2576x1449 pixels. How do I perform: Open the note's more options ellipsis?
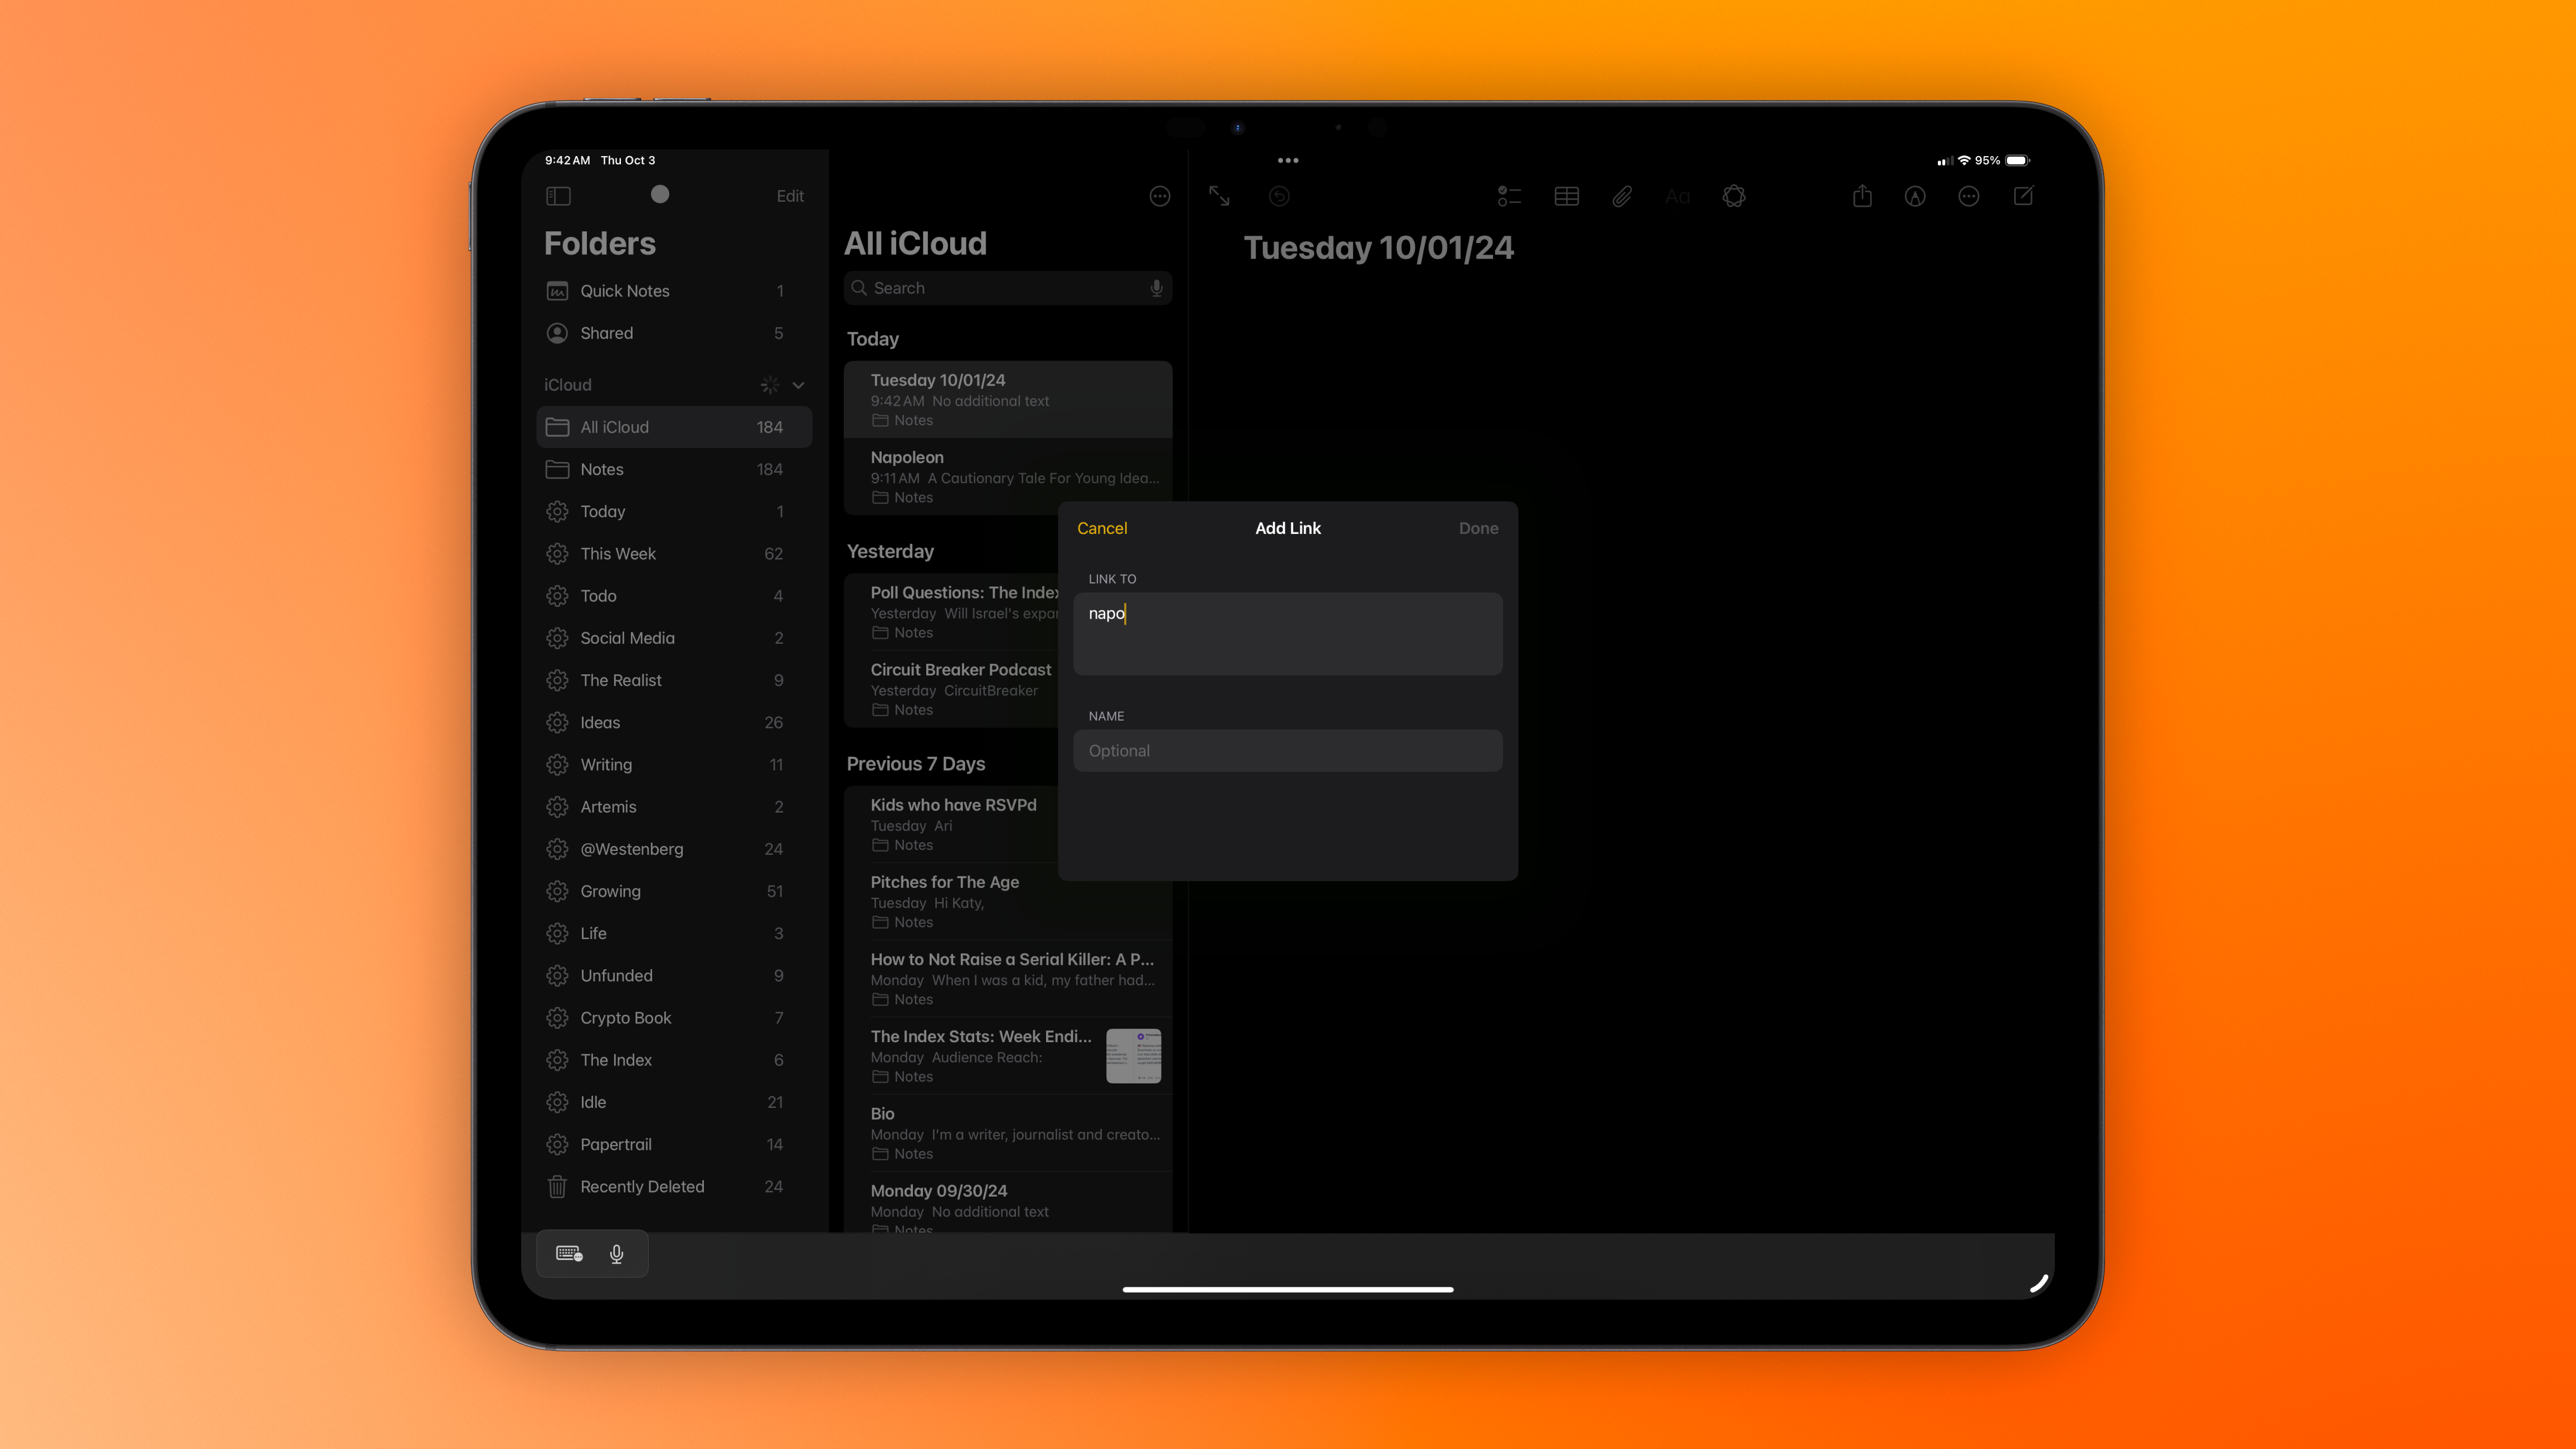pyautogui.click(x=1968, y=196)
